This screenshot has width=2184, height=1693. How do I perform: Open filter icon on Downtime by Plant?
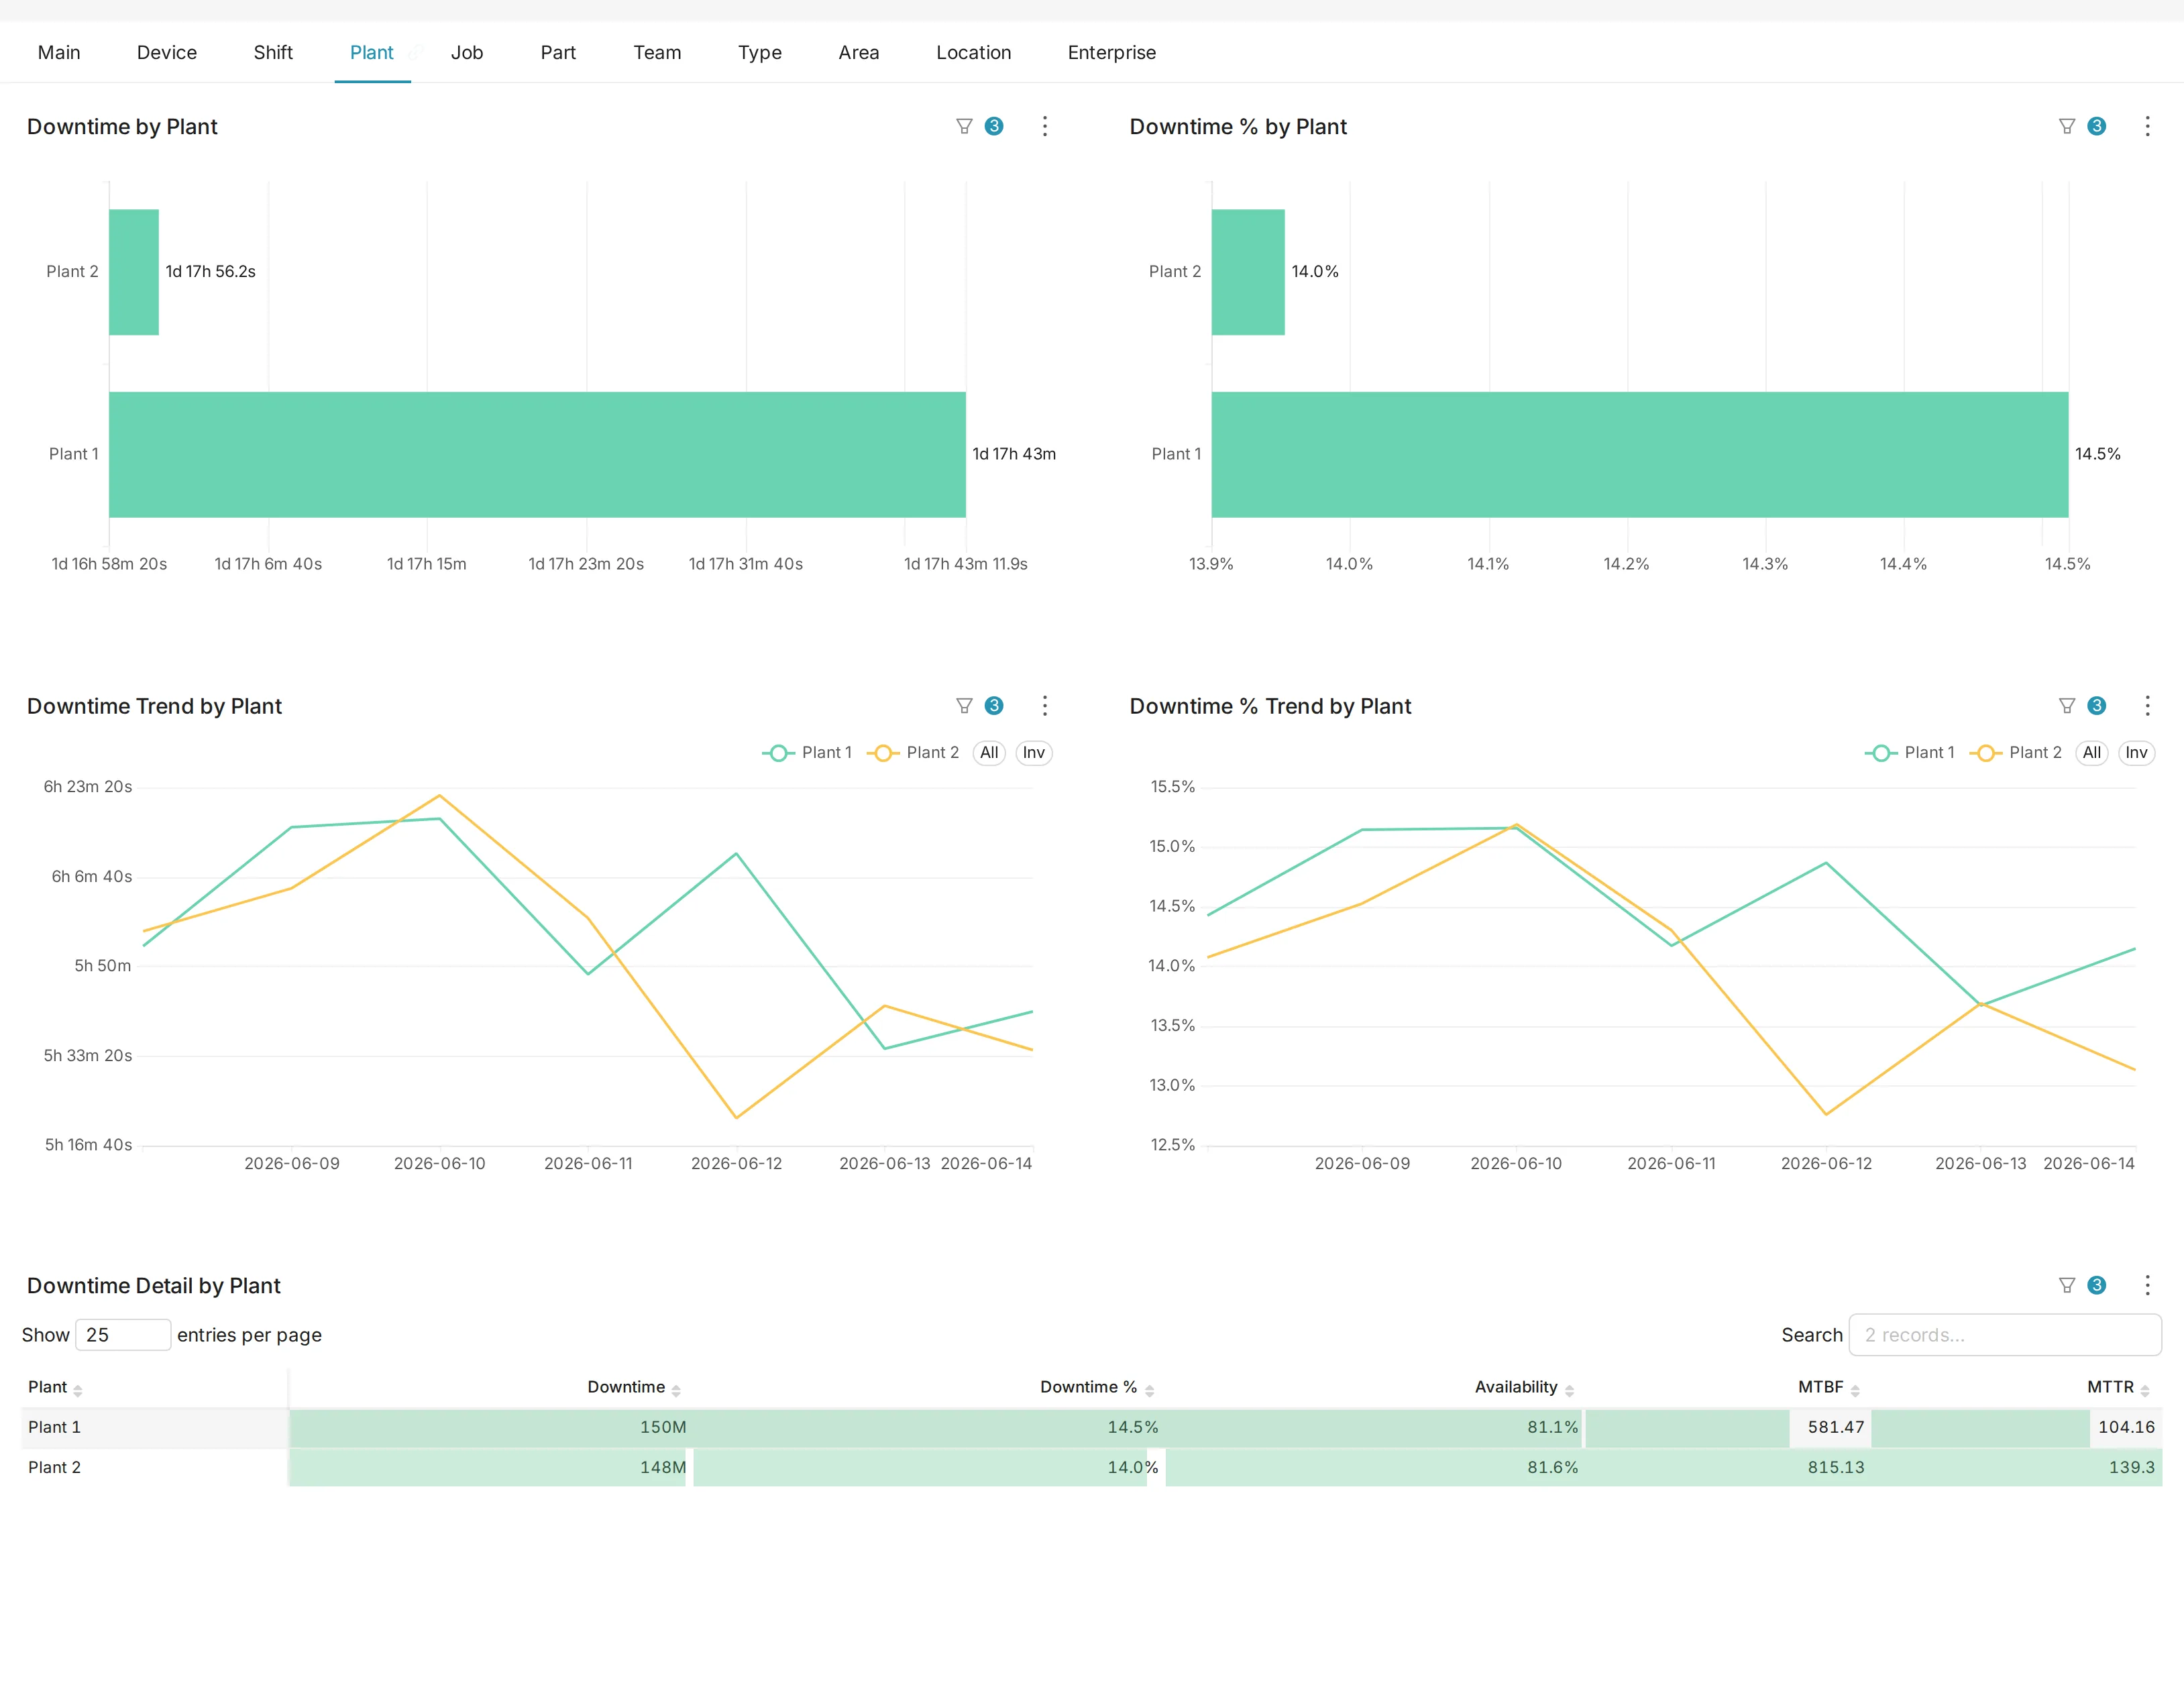click(x=964, y=126)
